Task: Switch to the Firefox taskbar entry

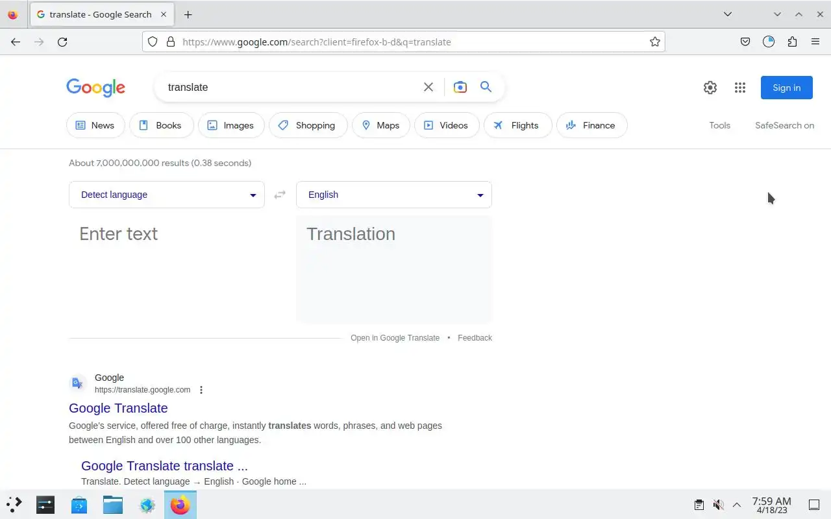Action: coord(180,505)
